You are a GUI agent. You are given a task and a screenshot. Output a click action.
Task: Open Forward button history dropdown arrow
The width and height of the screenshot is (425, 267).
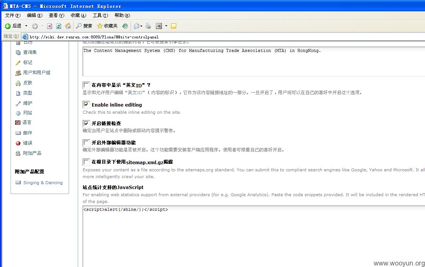point(42,26)
